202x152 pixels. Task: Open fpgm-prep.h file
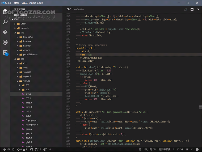[x=36, y=125]
